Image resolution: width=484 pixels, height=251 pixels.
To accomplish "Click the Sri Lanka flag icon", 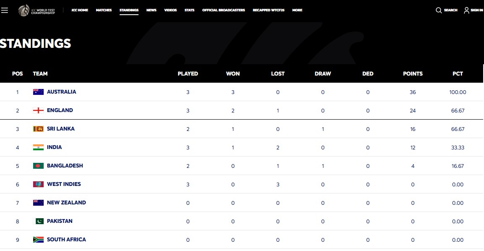I will (x=38, y=129).
